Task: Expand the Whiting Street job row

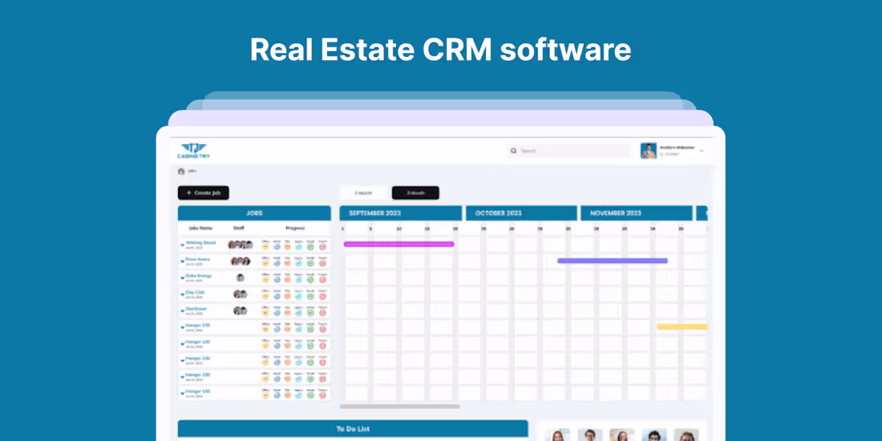Action: [x=182, y=245]
